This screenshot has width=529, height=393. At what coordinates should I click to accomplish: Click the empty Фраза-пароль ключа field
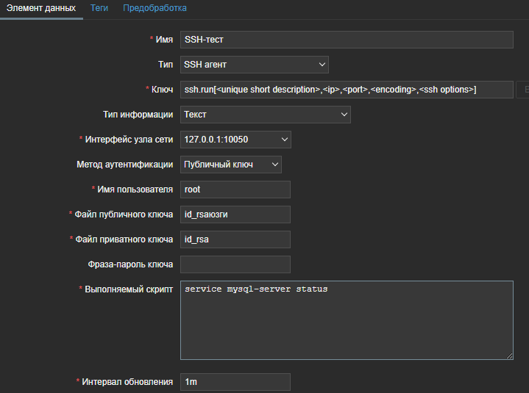[235, 264]
